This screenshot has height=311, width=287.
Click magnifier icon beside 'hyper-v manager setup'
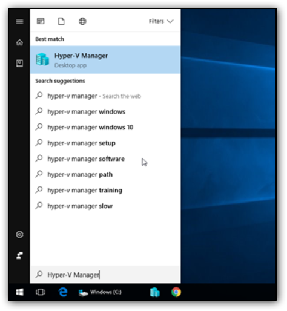pos(39,143)
